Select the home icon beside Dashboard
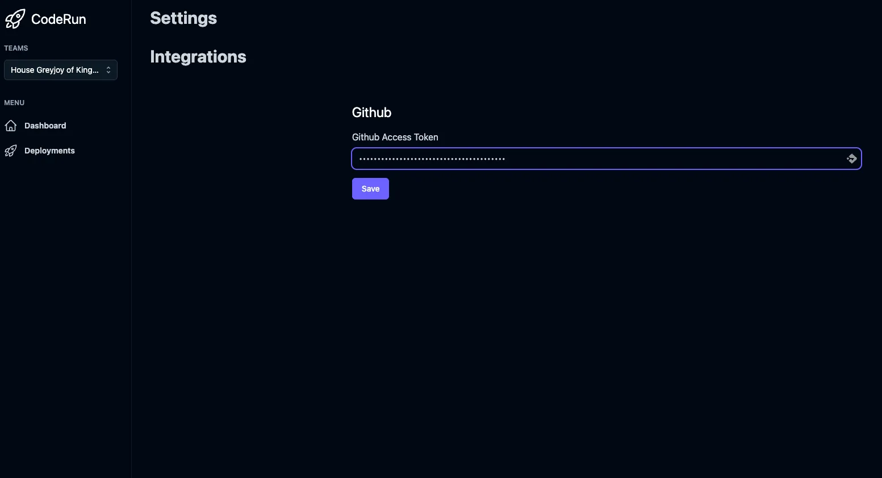Screen dimensions: 882x478 pos(11,126)
